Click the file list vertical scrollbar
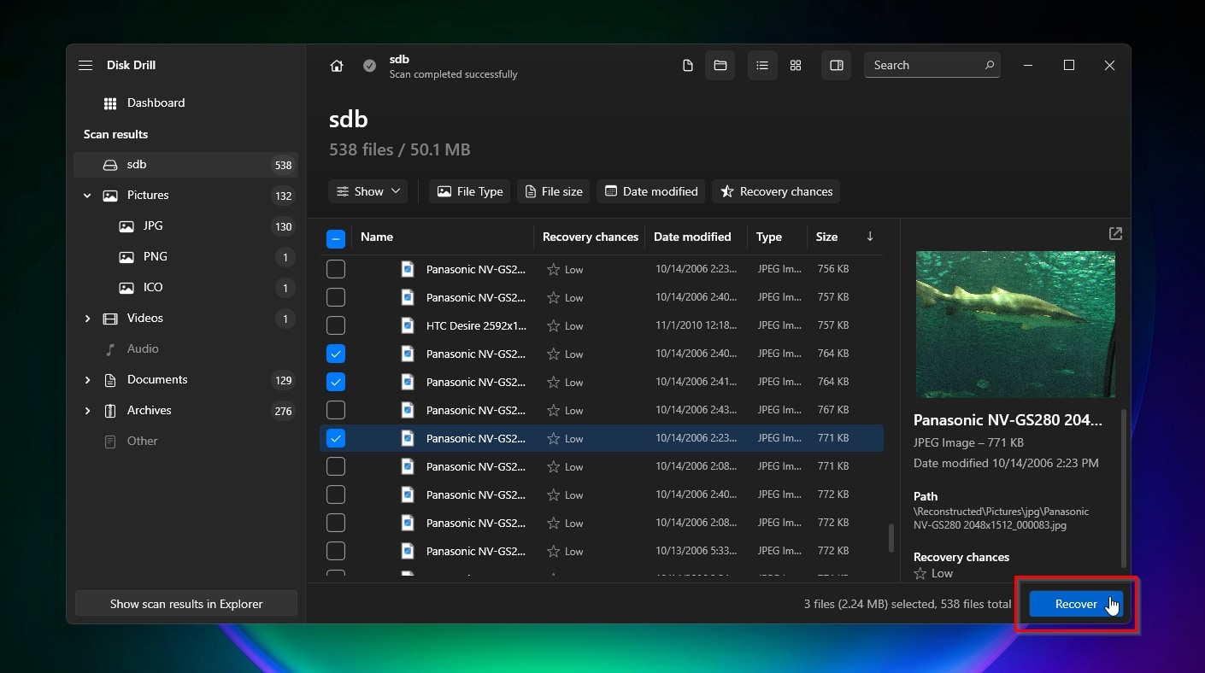Image resolution: width=1205 pixels, height=673 pixels. click(x=891, y=537)
